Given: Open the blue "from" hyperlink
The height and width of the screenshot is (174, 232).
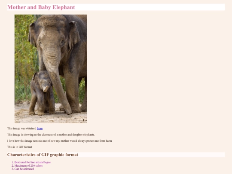Looking at the screenshot, I should [x=40, y=128].
